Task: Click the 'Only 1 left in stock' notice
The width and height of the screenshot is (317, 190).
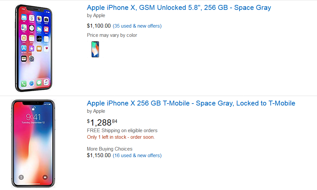Action: 121,137
